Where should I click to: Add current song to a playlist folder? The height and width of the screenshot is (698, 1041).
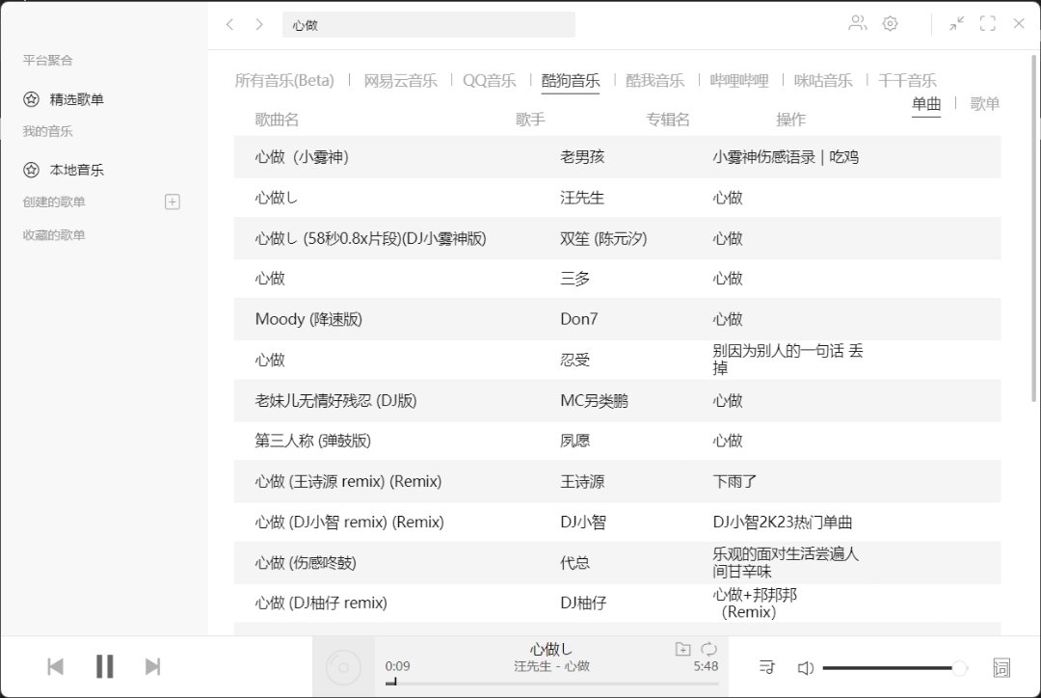[x=682, y=649]
